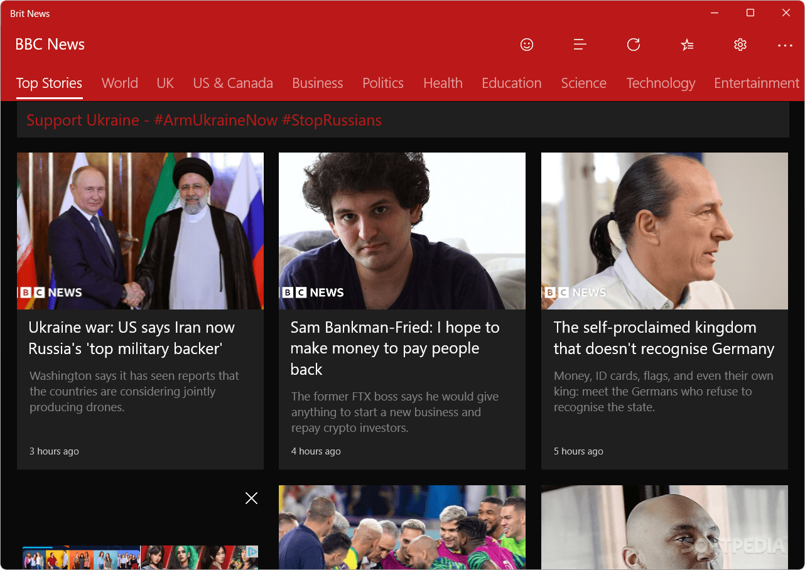Click the '5 hours ago' timestamp

[578, 451]
